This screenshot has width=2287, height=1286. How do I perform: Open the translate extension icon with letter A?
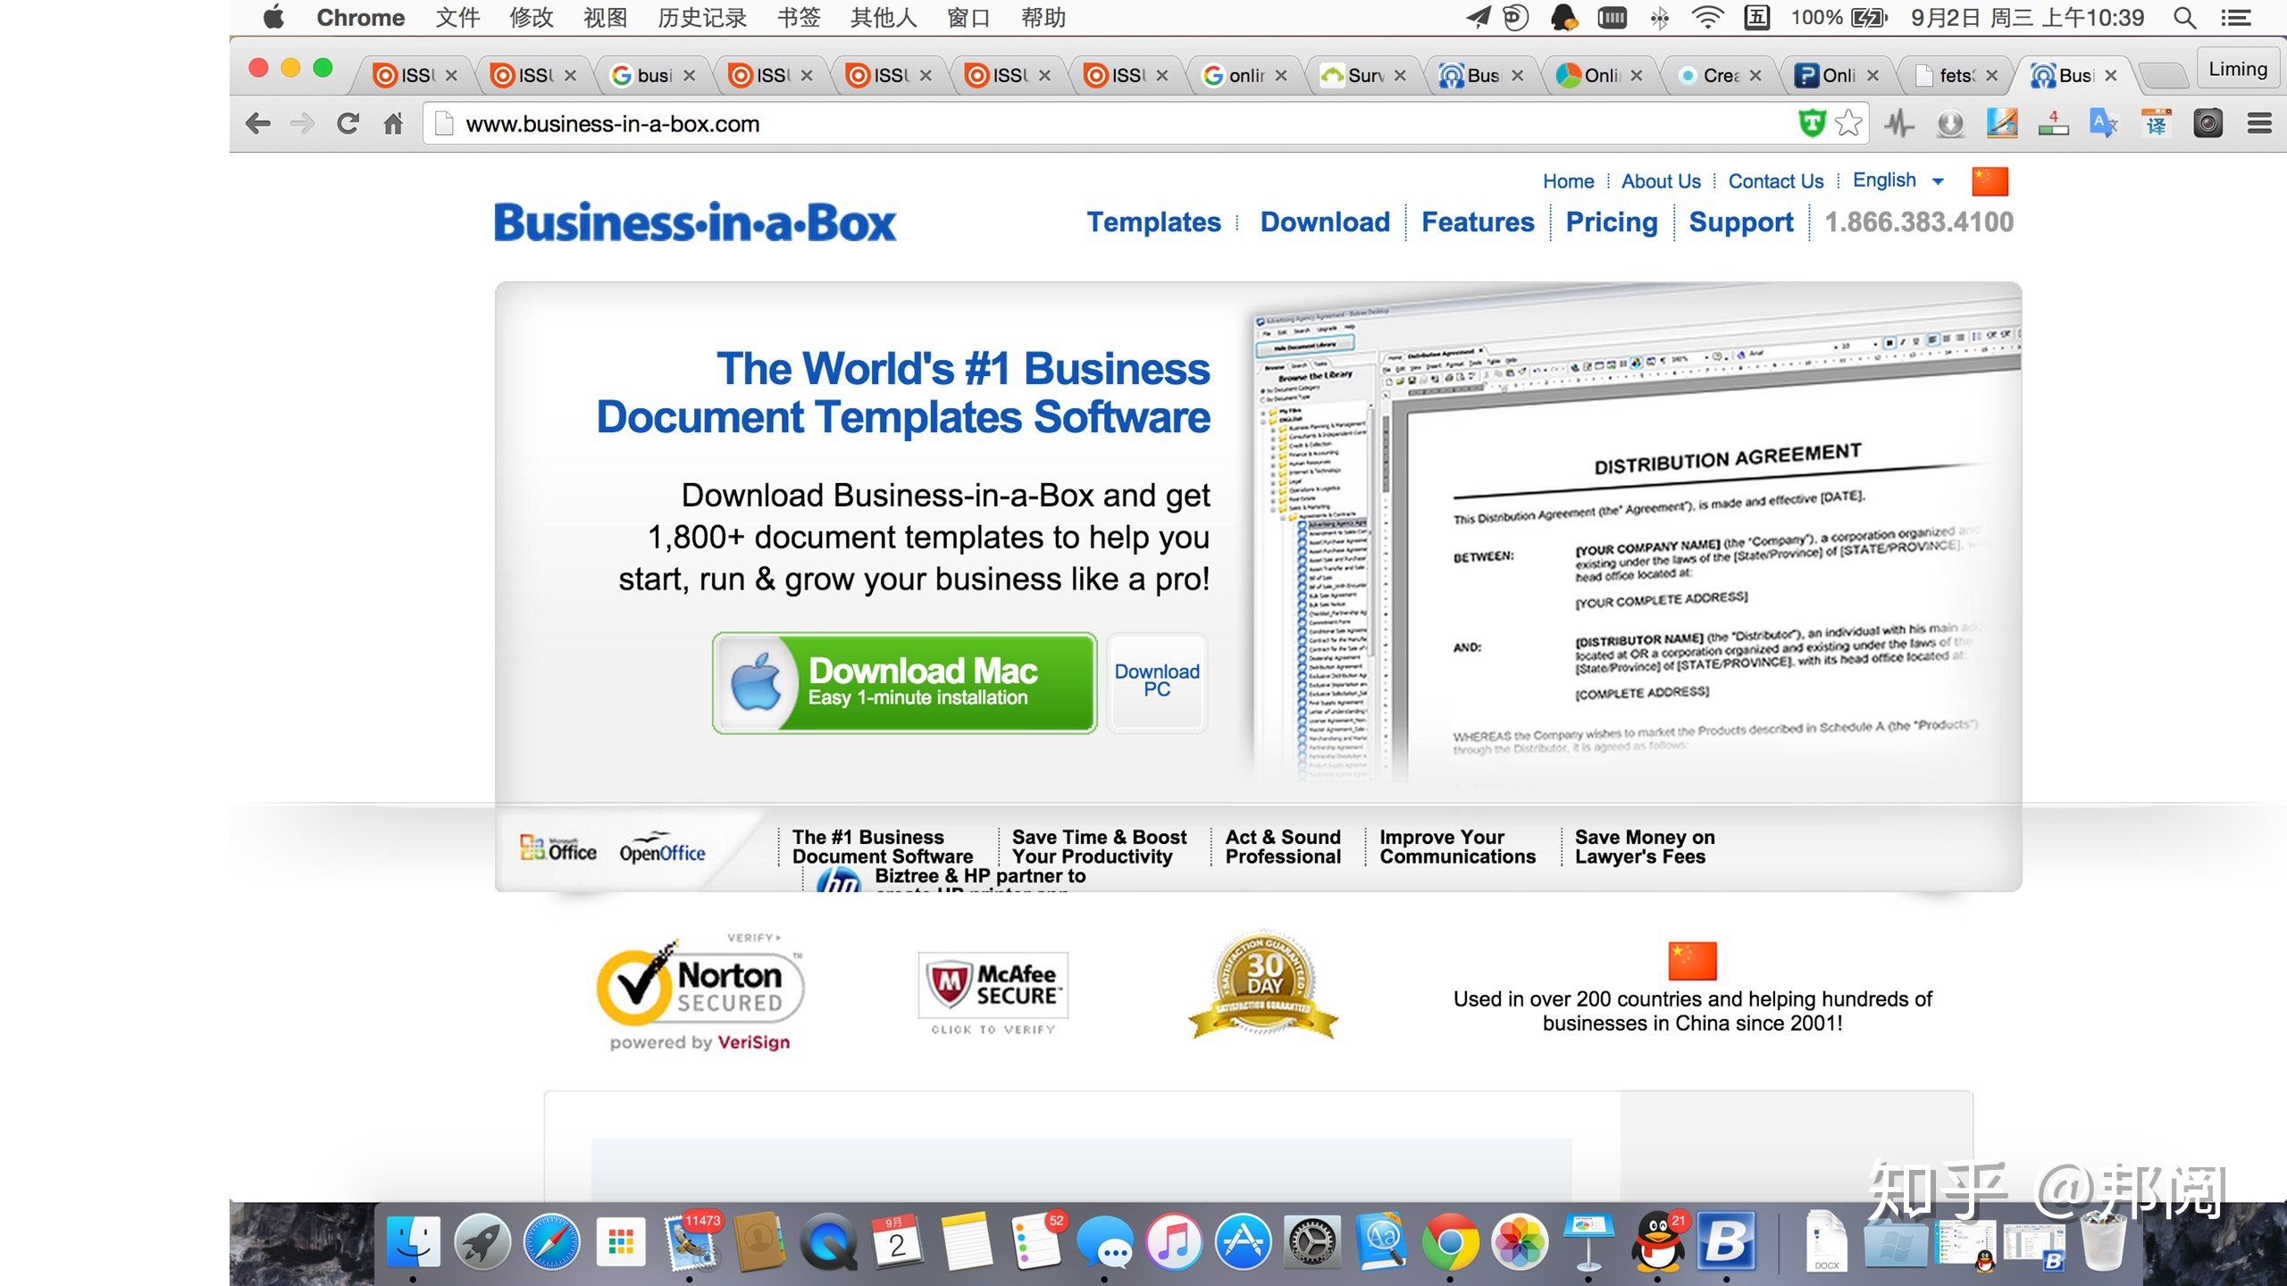2103,123
